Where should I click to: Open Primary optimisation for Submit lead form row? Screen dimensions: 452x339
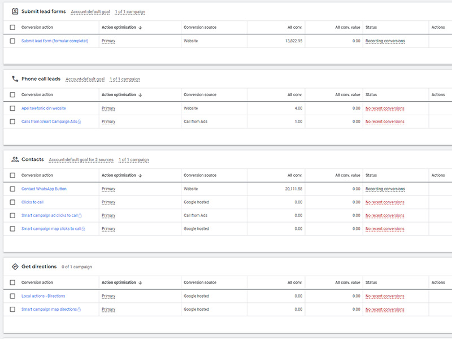tap(108, 41)
